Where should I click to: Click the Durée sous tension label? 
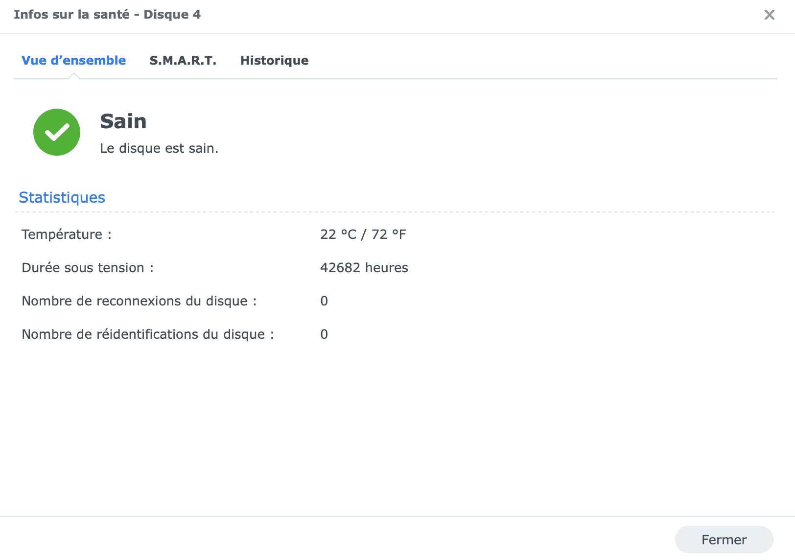click(88, 268)
